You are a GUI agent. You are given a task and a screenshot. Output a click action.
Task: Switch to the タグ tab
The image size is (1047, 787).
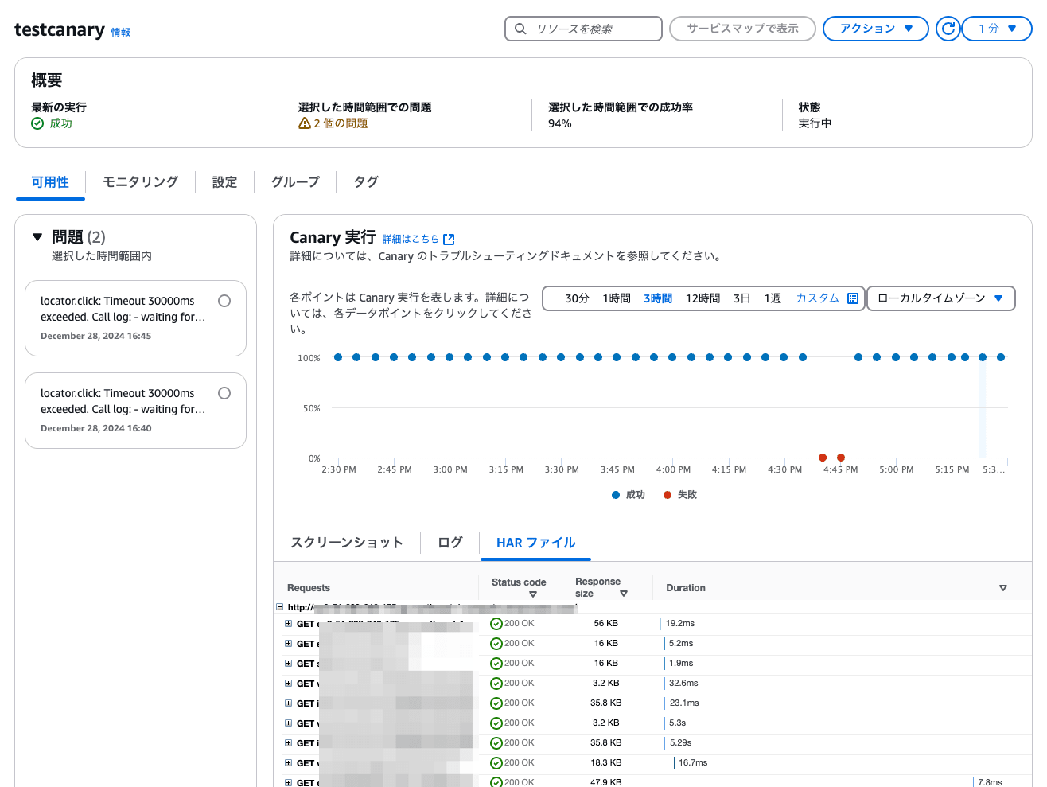366,182
